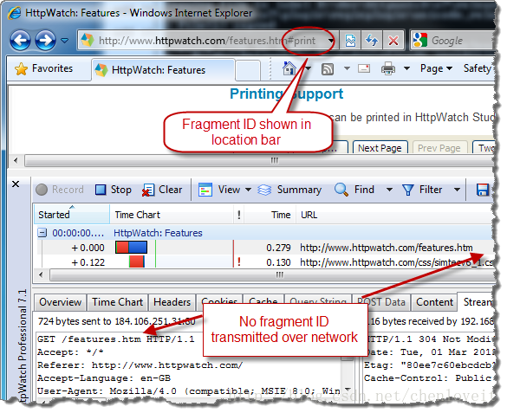Expand the Filter dropdown arrow
The height and width of the screenshot is (413, 507).
click(457, 190)
